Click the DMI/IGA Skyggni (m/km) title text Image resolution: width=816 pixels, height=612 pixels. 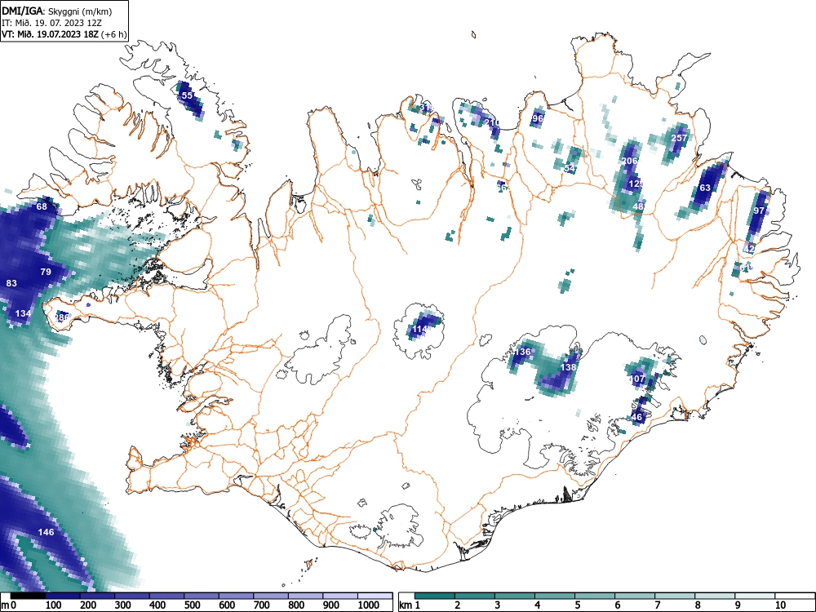(x=57, y=11)
